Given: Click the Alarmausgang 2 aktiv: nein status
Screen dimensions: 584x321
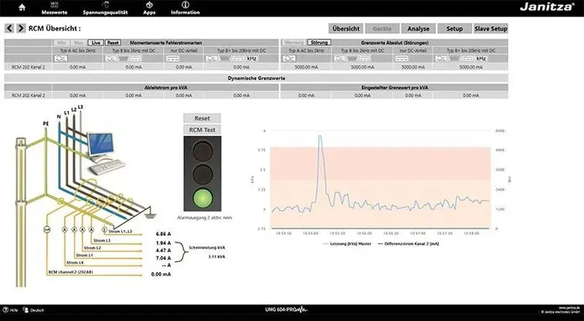Looking at the screenshot, I should point(204,217).
